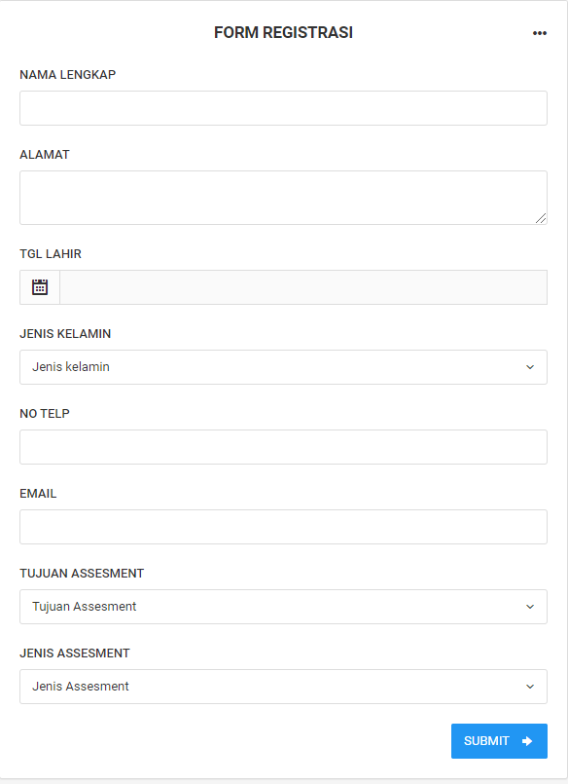
Task: Click the chevron on Tujuan Assesment selector
Action: click(x=531, y=607)
